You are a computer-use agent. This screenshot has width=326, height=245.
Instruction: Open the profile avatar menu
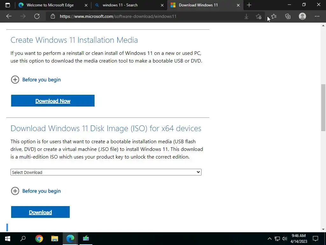302,16
